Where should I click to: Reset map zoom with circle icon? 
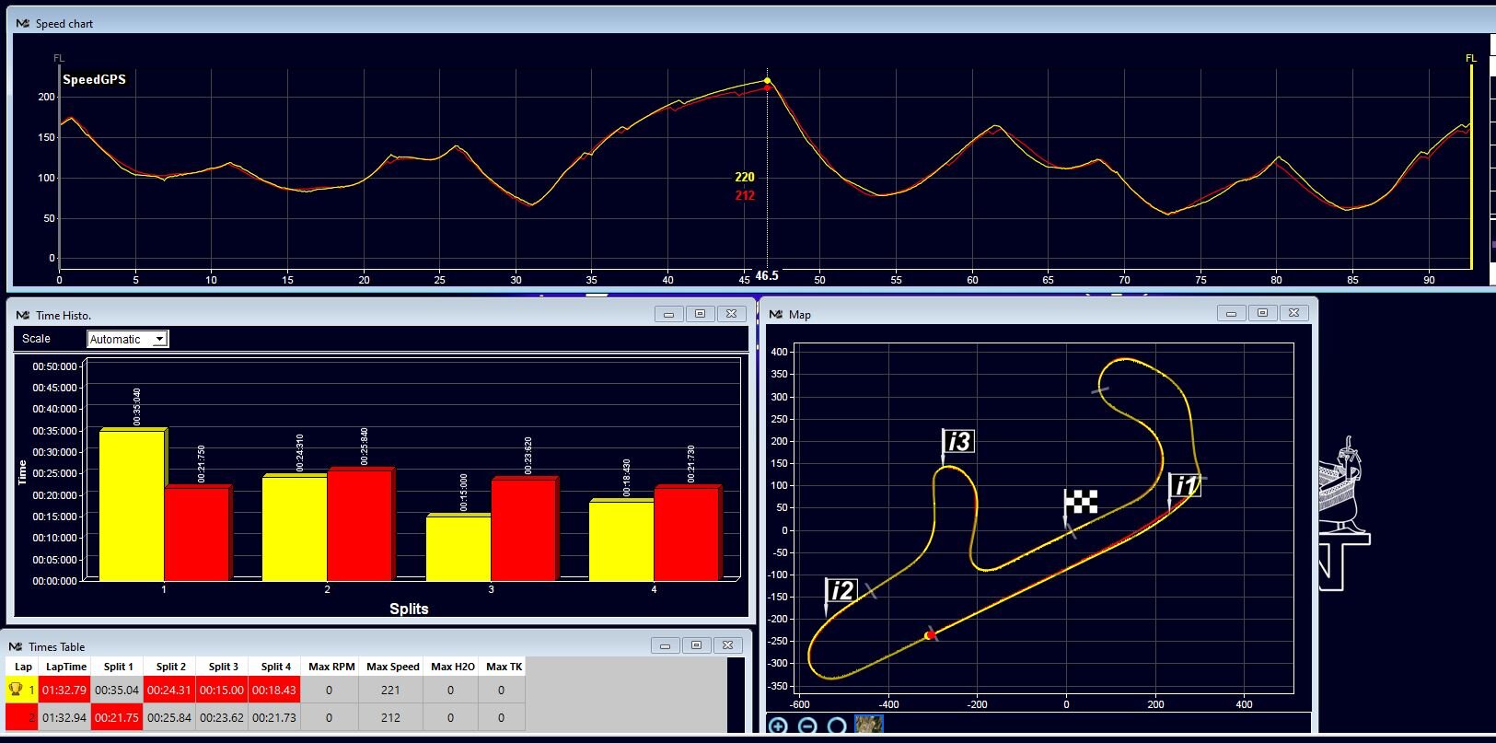(837, 726)
